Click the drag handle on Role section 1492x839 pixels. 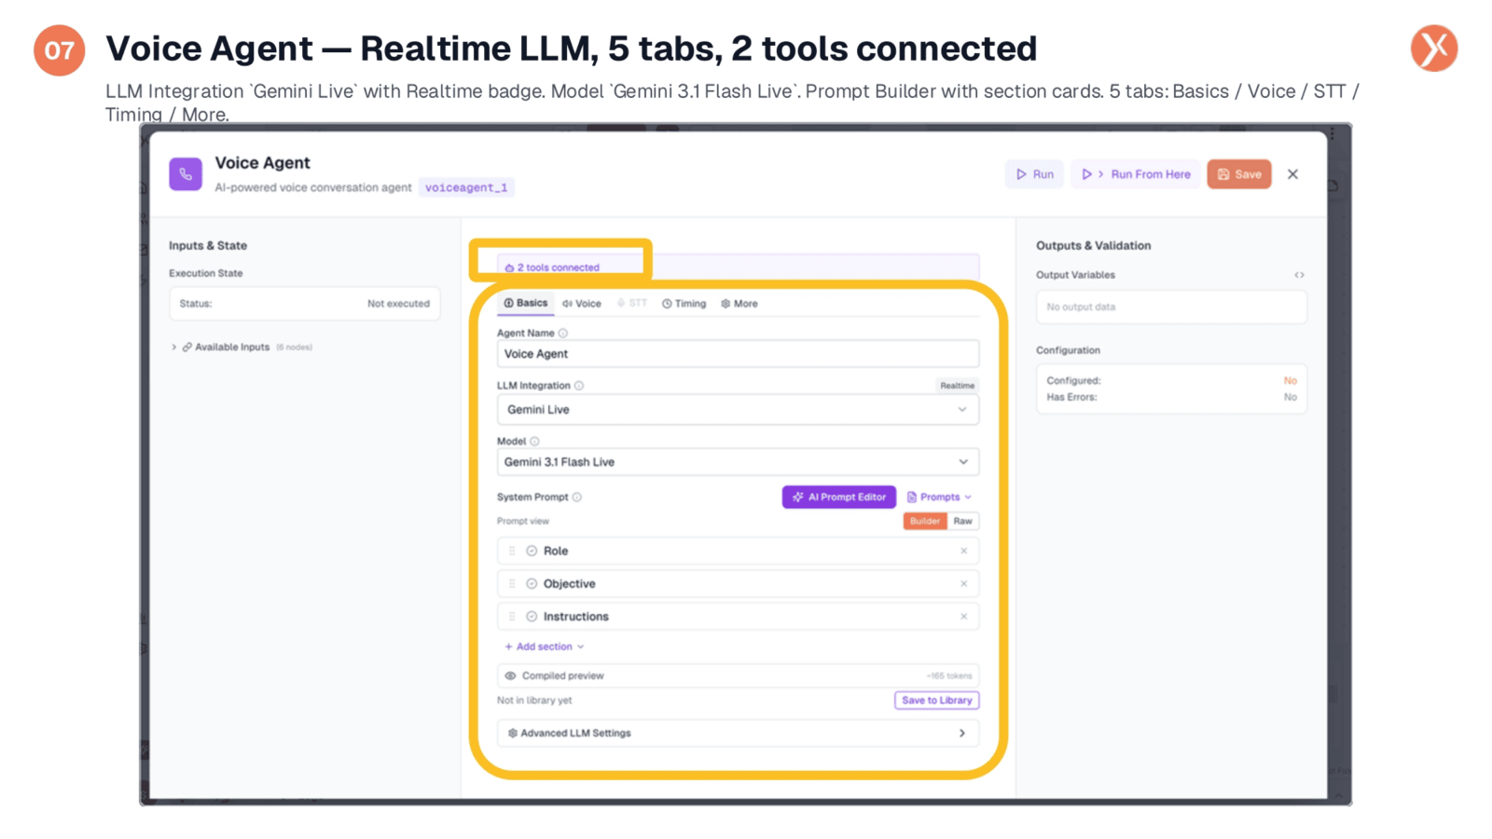(512, 551)
